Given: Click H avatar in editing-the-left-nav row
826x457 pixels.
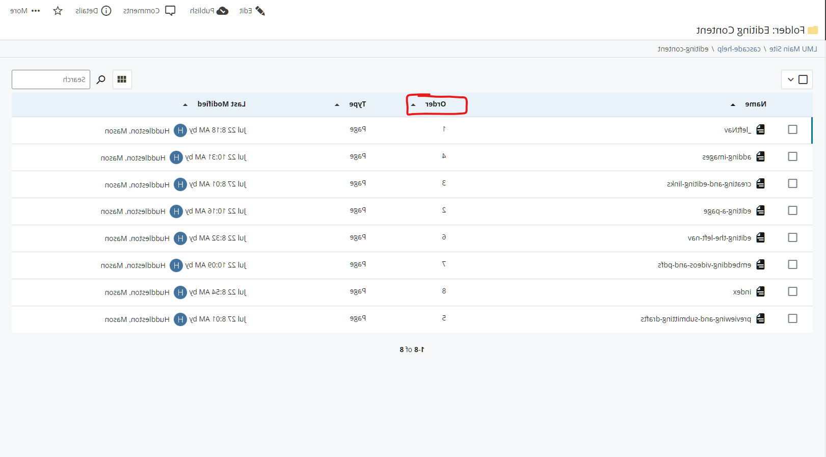Looking at the screenshot, I should (x=180, y=238).
